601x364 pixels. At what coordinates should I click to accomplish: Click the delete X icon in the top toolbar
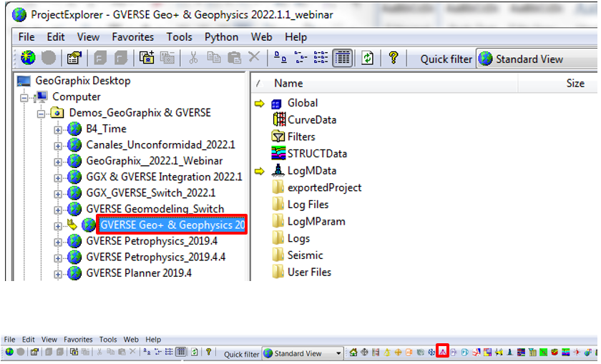point(254,57)
